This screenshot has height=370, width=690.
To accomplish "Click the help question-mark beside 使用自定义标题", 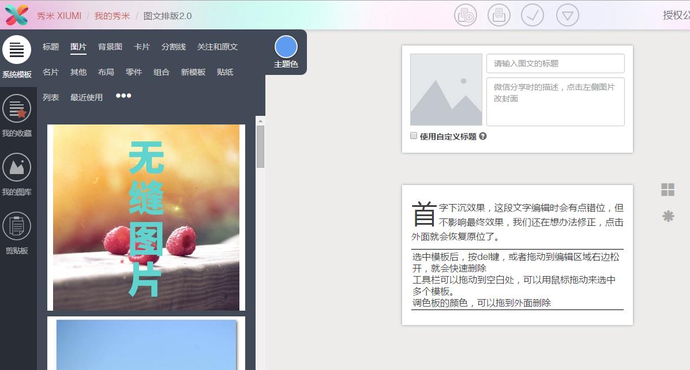I will (483, 135).
